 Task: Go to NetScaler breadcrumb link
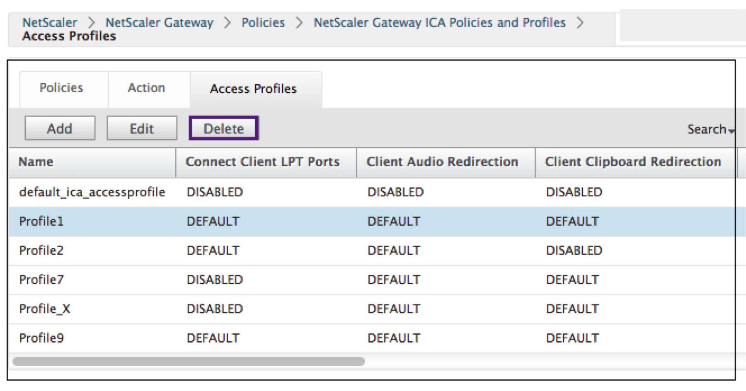tap(50, 22)
